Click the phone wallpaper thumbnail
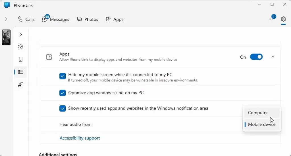291x156 pixels. point(6,37)
